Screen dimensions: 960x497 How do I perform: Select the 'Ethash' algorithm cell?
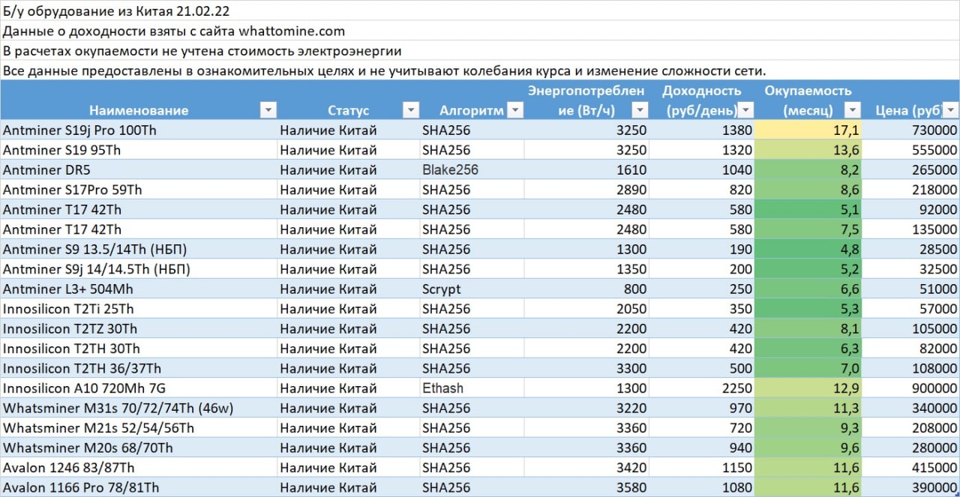click(x=472, y=388)
